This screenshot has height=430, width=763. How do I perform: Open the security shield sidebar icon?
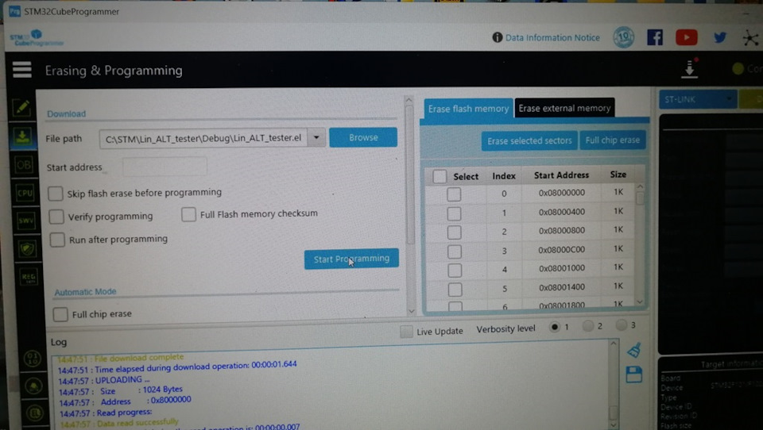pos(27,249)
